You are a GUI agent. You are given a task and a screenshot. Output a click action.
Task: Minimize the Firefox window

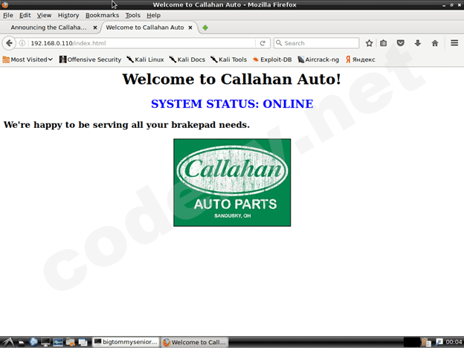444,5
